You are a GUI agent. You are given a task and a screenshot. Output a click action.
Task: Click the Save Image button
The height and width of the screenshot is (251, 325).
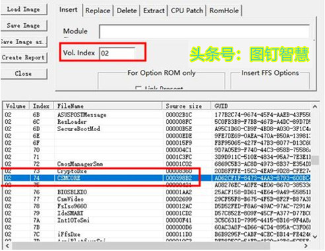coord(23,26)
